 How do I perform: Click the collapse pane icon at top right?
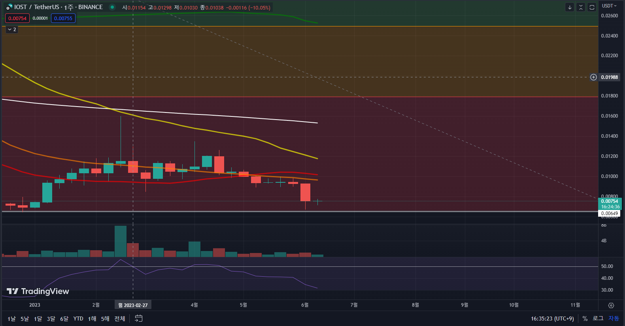[581, 7]
